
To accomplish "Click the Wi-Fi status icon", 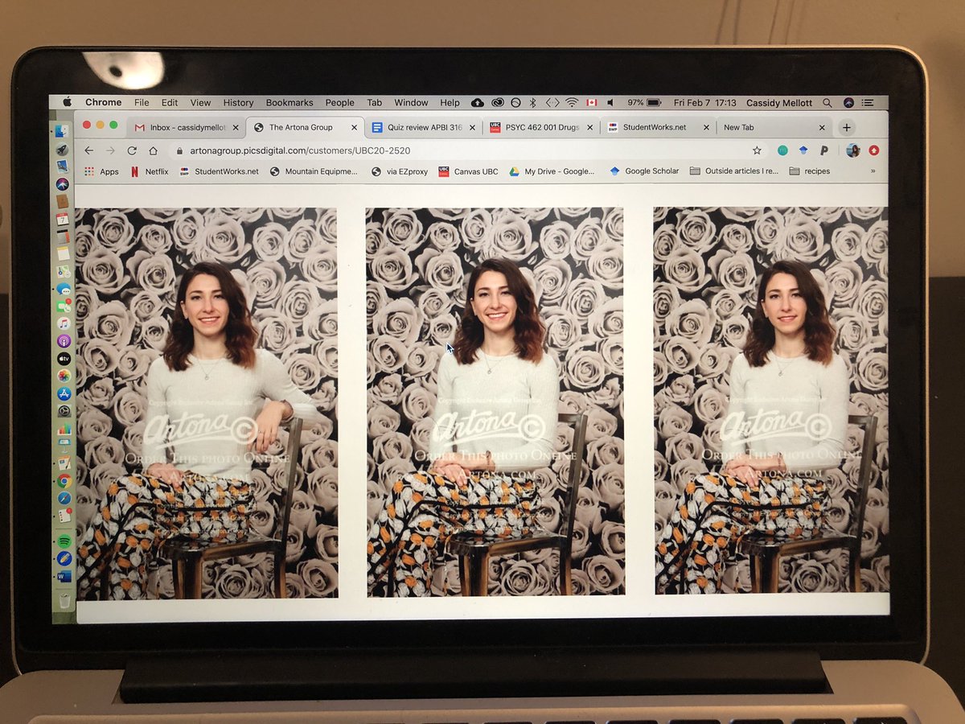I will pos(572,103).
